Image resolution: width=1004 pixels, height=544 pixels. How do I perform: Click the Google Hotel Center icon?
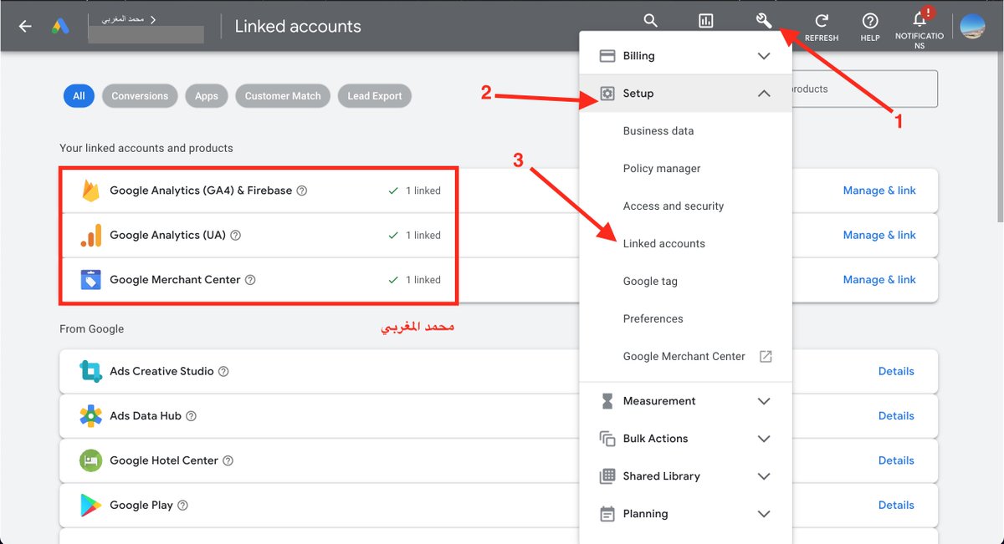click(x=91, y=460)
